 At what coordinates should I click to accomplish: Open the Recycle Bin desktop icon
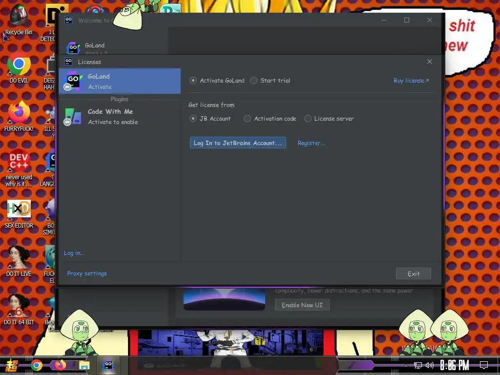pos(19,20)
